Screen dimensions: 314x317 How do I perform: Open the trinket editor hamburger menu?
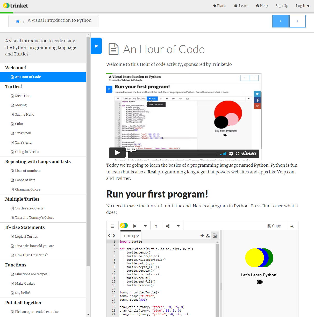point(112,226)
